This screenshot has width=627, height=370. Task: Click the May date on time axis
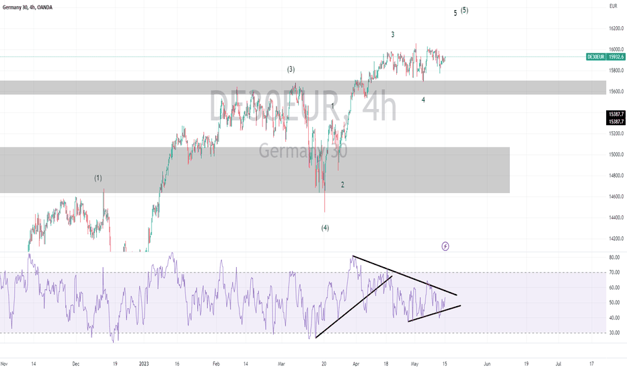click(414, 364)
